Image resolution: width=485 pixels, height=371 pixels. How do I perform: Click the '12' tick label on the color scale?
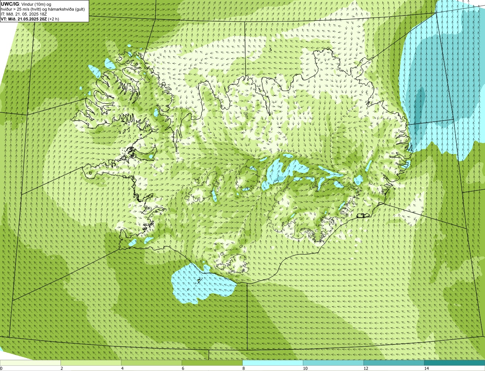click(x=366, y=368)
